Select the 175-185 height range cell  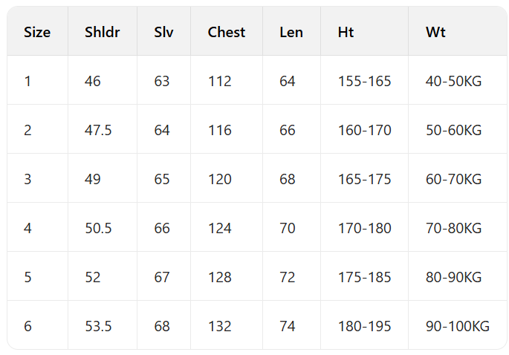tap(364, 277)
